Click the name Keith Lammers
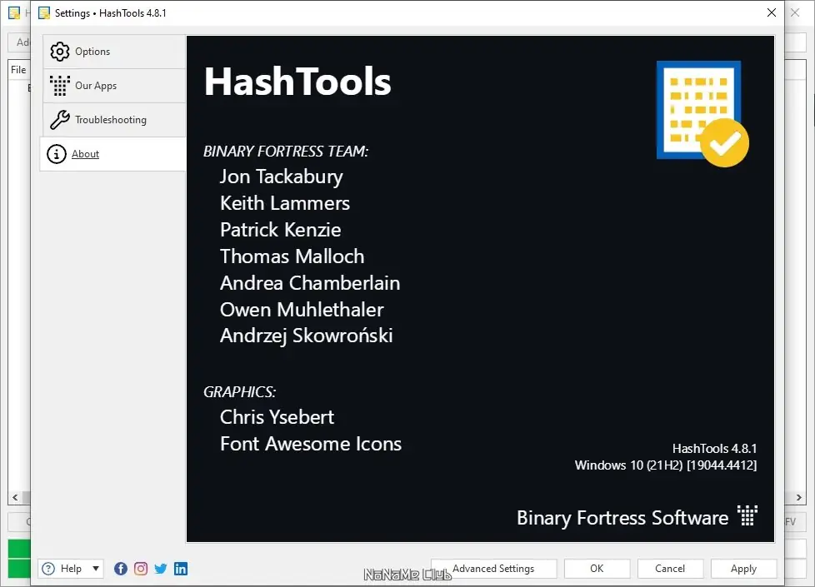The height and width of the screenshot is (587, 815). [x=285, y=203]
